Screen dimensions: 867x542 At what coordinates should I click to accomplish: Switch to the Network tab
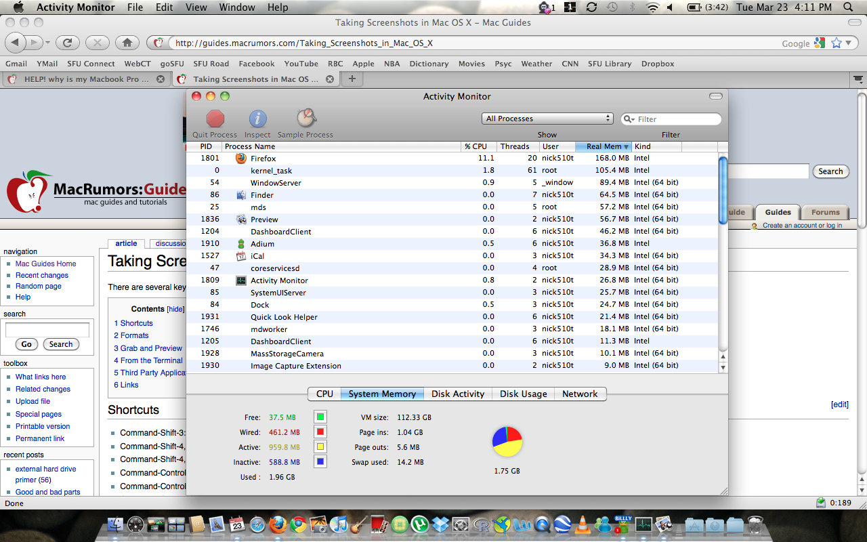pyautogui.click(x=580, y=394)
